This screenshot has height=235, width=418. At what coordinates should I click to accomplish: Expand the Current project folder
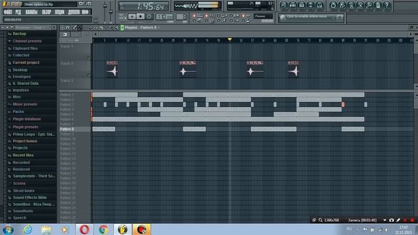tap(26, 63)
